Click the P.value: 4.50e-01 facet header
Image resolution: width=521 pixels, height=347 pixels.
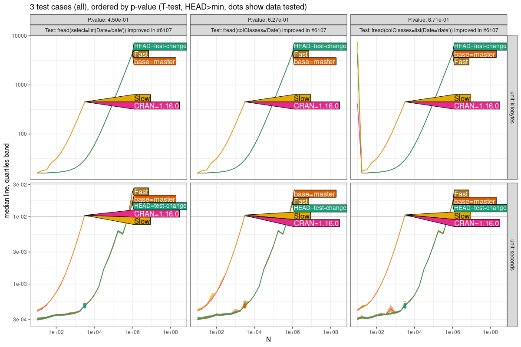[x=108, y=20]
